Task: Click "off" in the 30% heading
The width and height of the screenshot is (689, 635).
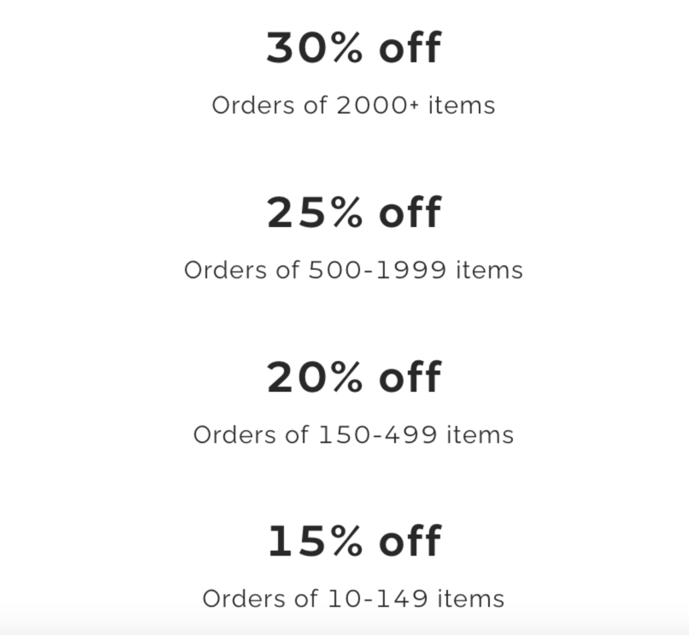Action: (410, 48)
